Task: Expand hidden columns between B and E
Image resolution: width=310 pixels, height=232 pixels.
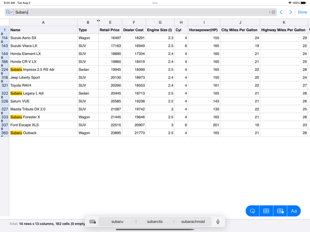Action: (x=98, y=21)
